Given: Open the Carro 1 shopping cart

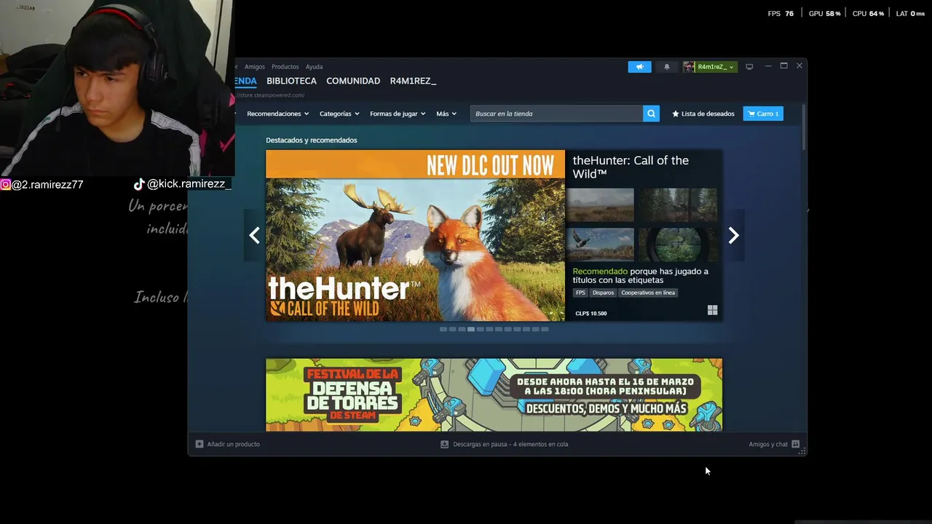Looking at the screenshot, I should pyautogui.click(x=763, y=114).
